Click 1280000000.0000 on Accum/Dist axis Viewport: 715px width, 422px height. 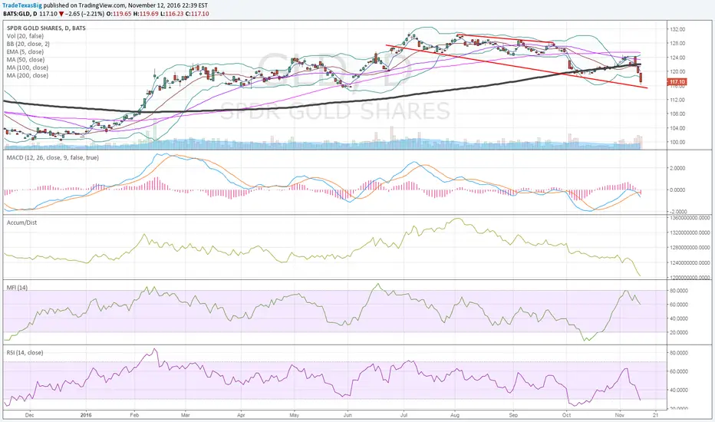pyautogui.click(x=690, y=248)
